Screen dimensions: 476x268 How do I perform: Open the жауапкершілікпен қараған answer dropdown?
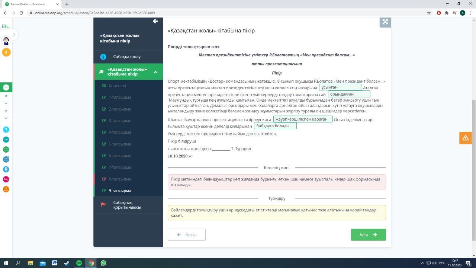[x=303, y=119]
